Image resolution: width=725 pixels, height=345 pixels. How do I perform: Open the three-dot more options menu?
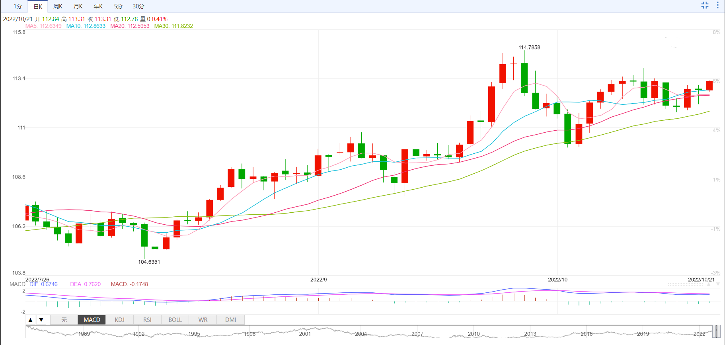tap(717, 5)
